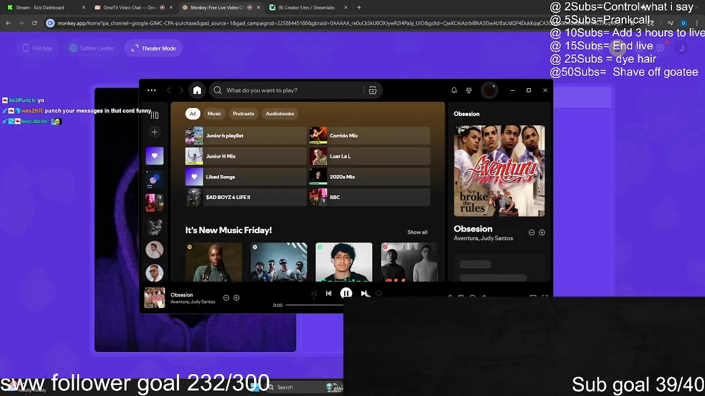The image size is (705, 396).
Task: Open Obsesion song title in player bar
Action: click(x=182, y=295)
